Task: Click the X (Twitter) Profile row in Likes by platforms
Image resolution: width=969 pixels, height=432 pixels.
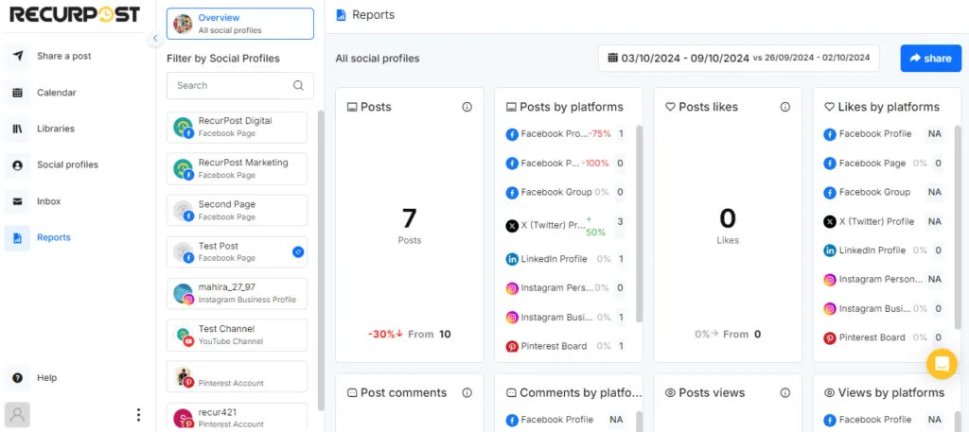Action: click(x=884, y=221)
